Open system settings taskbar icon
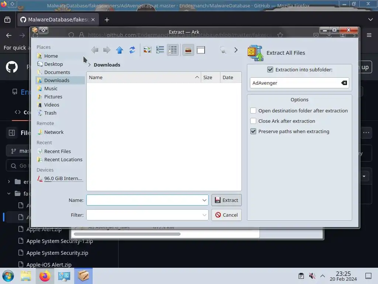Screen dimensions: 378x284 click(64, 276)
